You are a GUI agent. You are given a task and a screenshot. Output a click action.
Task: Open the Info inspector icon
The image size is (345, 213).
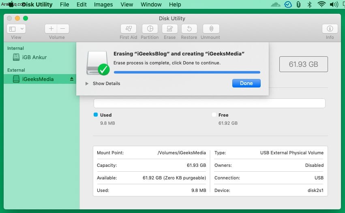point(330,29)
